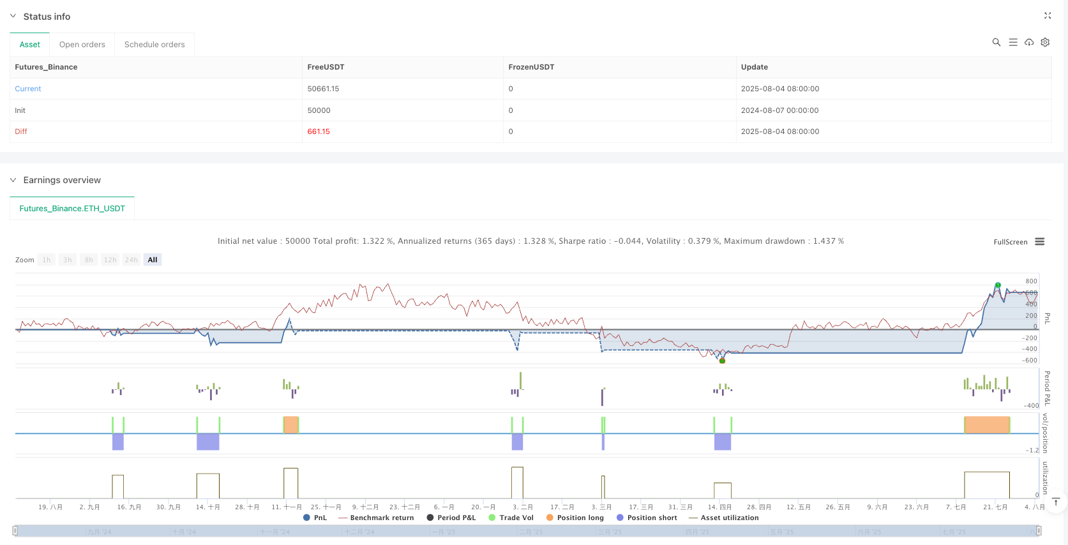Screen dimensions: 1068x545
Task: Click the FullScreen chart button
Action: [x=1010, y=242]
